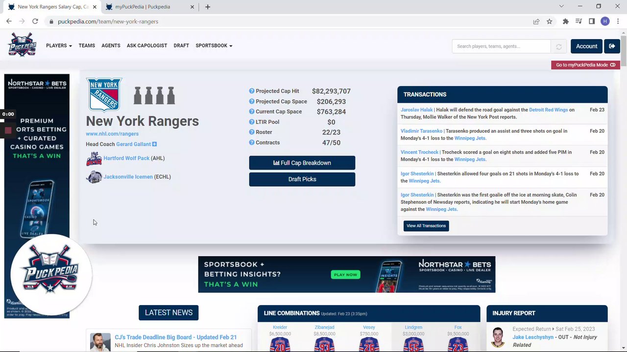Click the Chris Johnston article thumbnail
This screenshot has width=627, height=352.
coord(100,342)
